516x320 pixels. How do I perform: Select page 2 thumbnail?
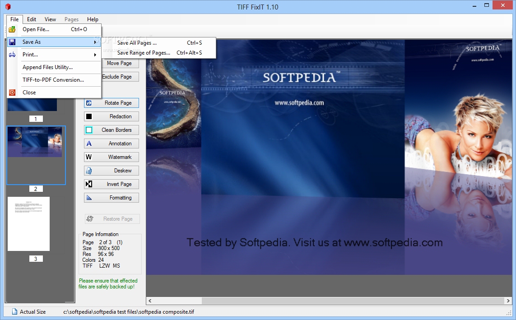(x=36, y=155)
